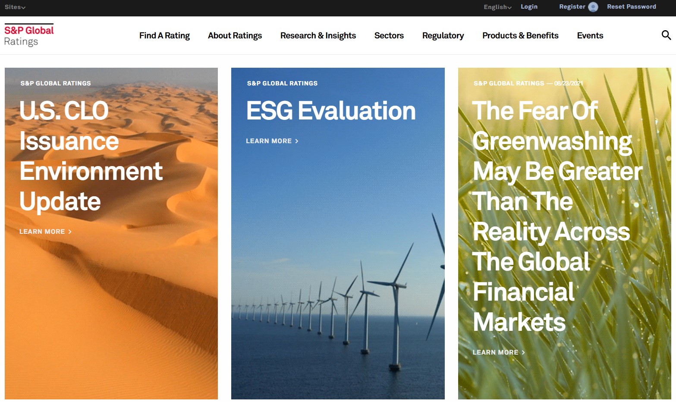
Task: Open the ESG Evaluation headline
Action: tap(331, 111)
